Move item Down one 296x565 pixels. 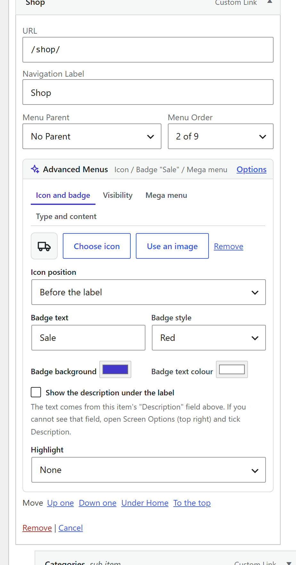click(98, 503)
